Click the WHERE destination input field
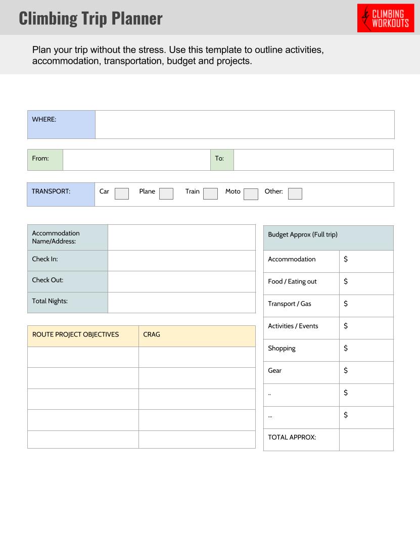 click(244, 125)
